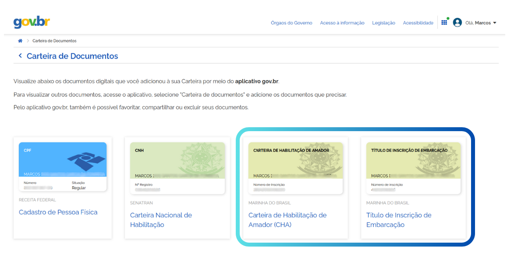The height and width of the screenshot is (254, 507).
Task: Open Título de Inscrição de Embarcação link
Action: (x=399, y=220)
